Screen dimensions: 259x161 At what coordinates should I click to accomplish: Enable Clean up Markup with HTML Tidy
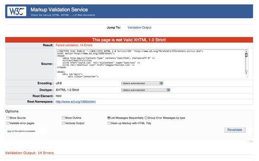[109, 123]
